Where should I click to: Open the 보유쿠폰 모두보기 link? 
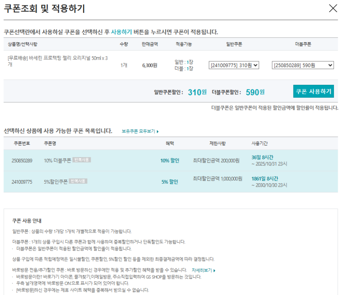coord(138,131)
